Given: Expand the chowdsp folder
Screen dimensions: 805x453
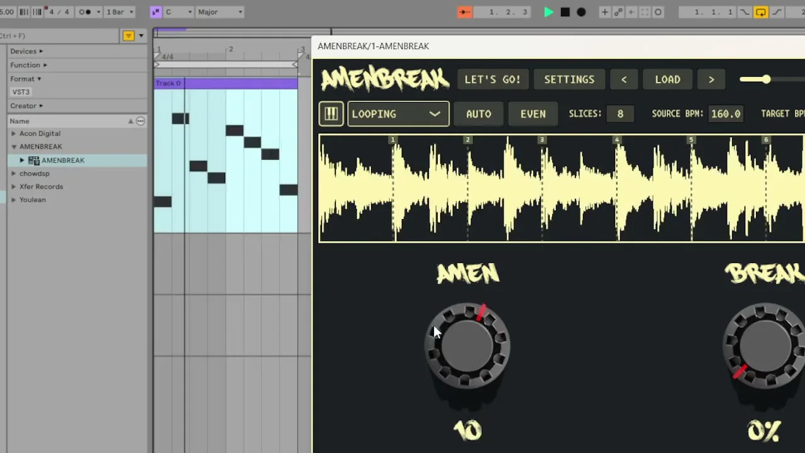Looking at the screenshot, I should coord(13,173).
